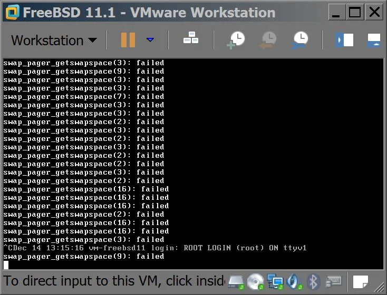The image size is (387, 295).
Task: Expand the power options dropdown arrow
Action: [150, 39]
